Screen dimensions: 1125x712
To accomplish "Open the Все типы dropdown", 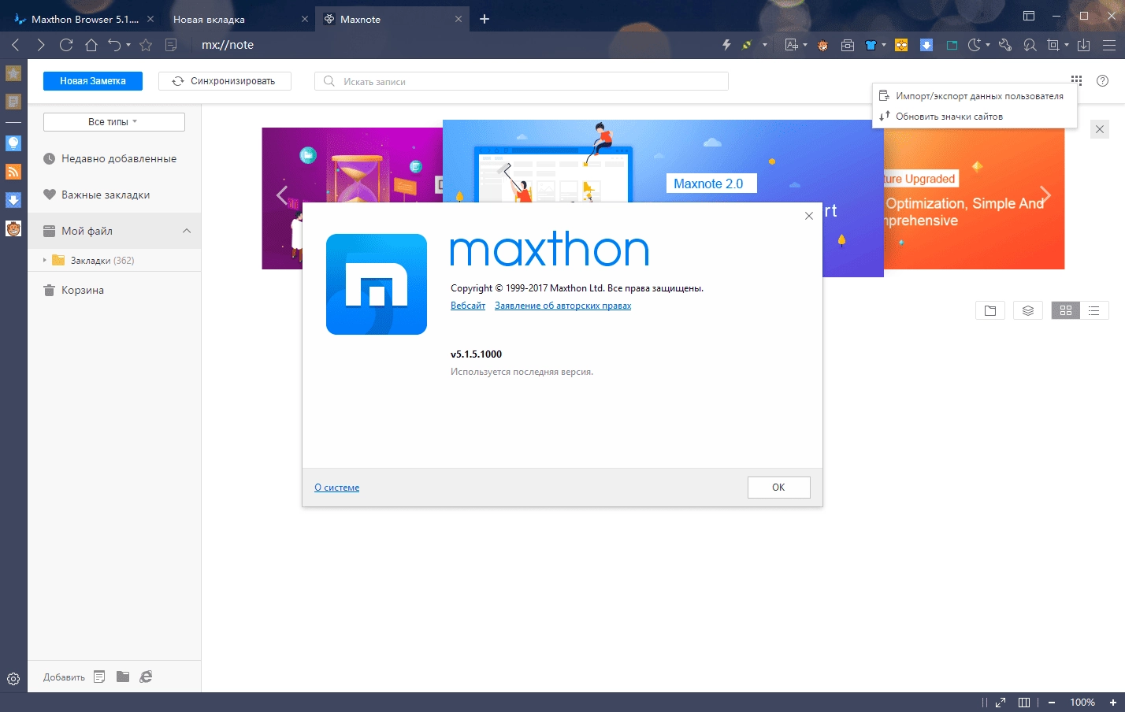I will [x=114, y=122].
